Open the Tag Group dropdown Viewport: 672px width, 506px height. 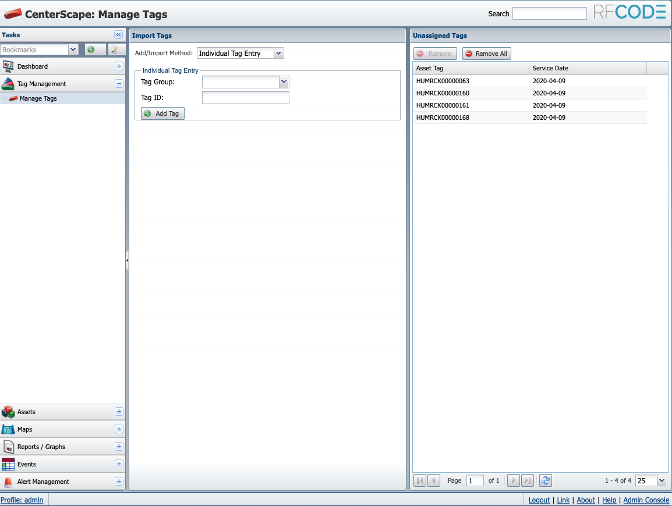tap(284, 82)
